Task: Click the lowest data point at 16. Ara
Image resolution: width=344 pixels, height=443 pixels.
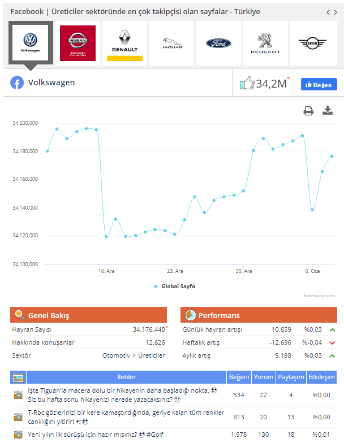Action: click(x=106, y=236)
